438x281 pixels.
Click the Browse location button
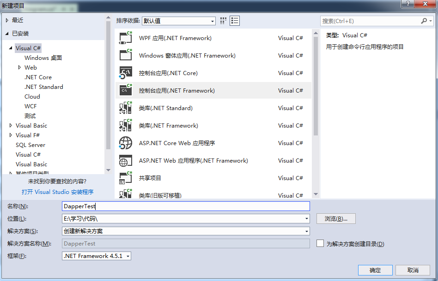[336, 219]
